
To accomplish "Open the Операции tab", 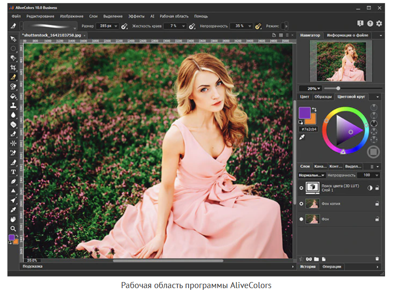I will click(x=332, y=267).
